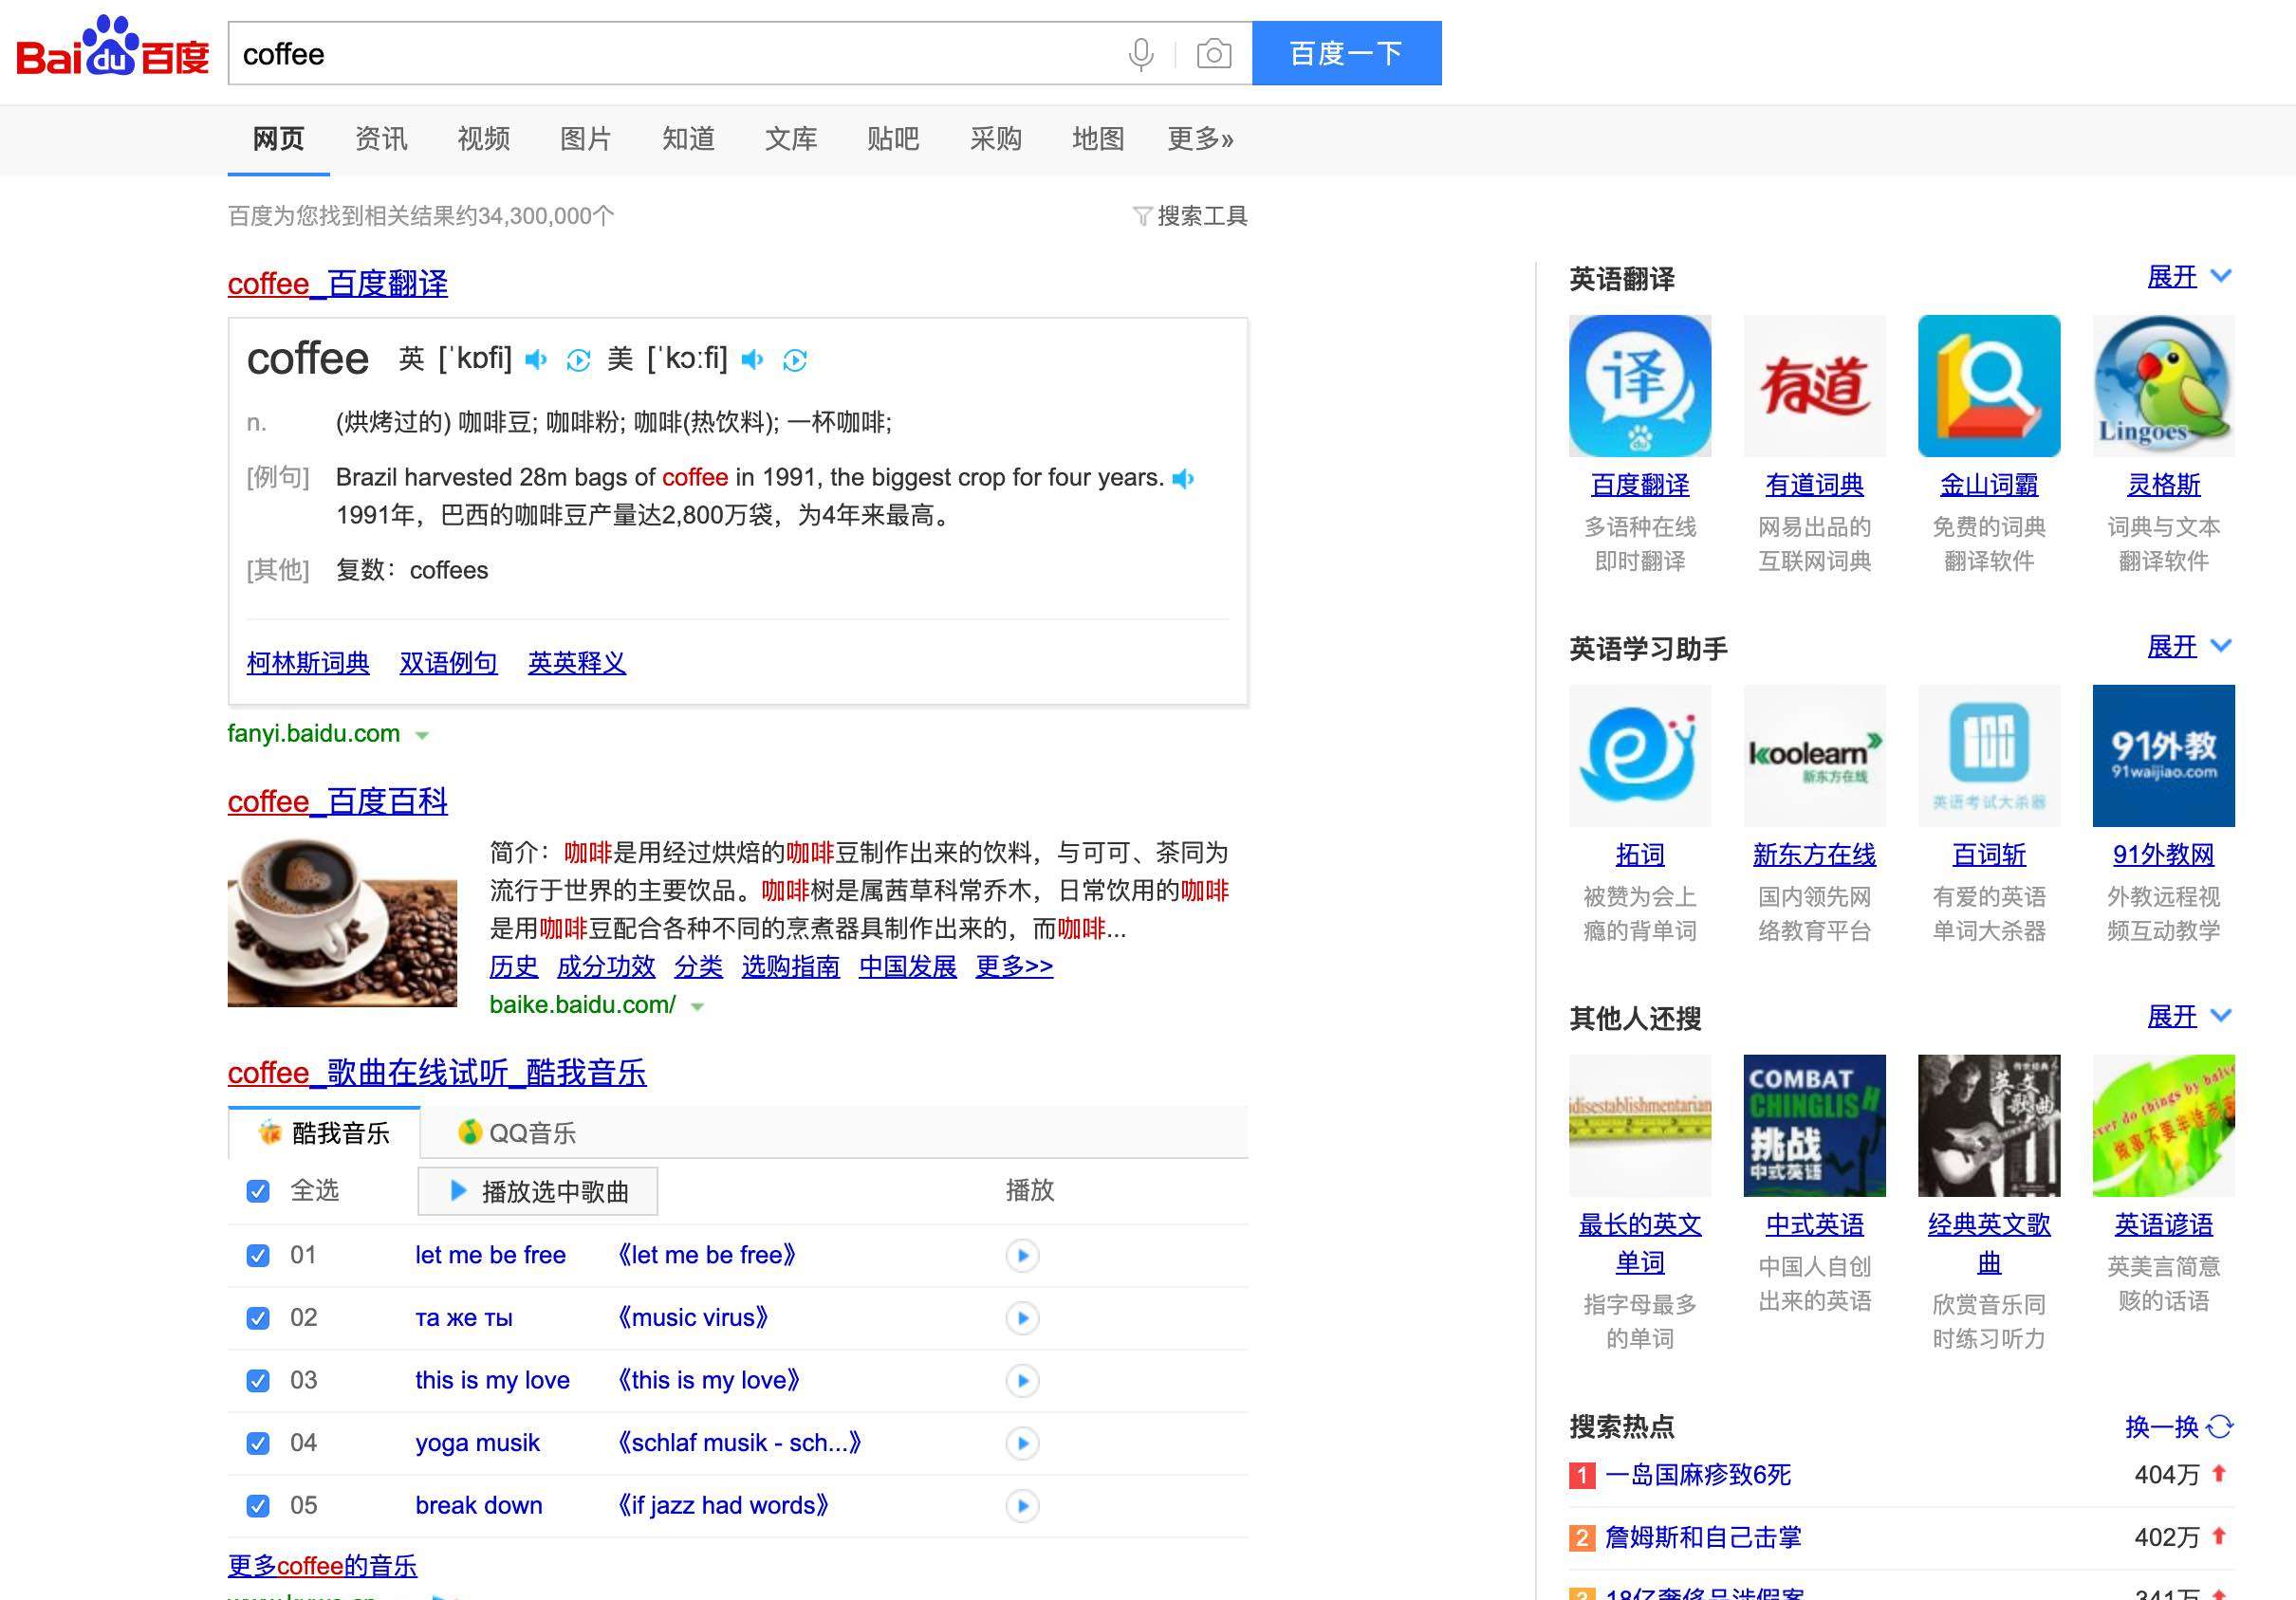This screenshot has width=2296, height=1600.
Task: Click the 百度一下 search button
Action: tap(1346, 53)
